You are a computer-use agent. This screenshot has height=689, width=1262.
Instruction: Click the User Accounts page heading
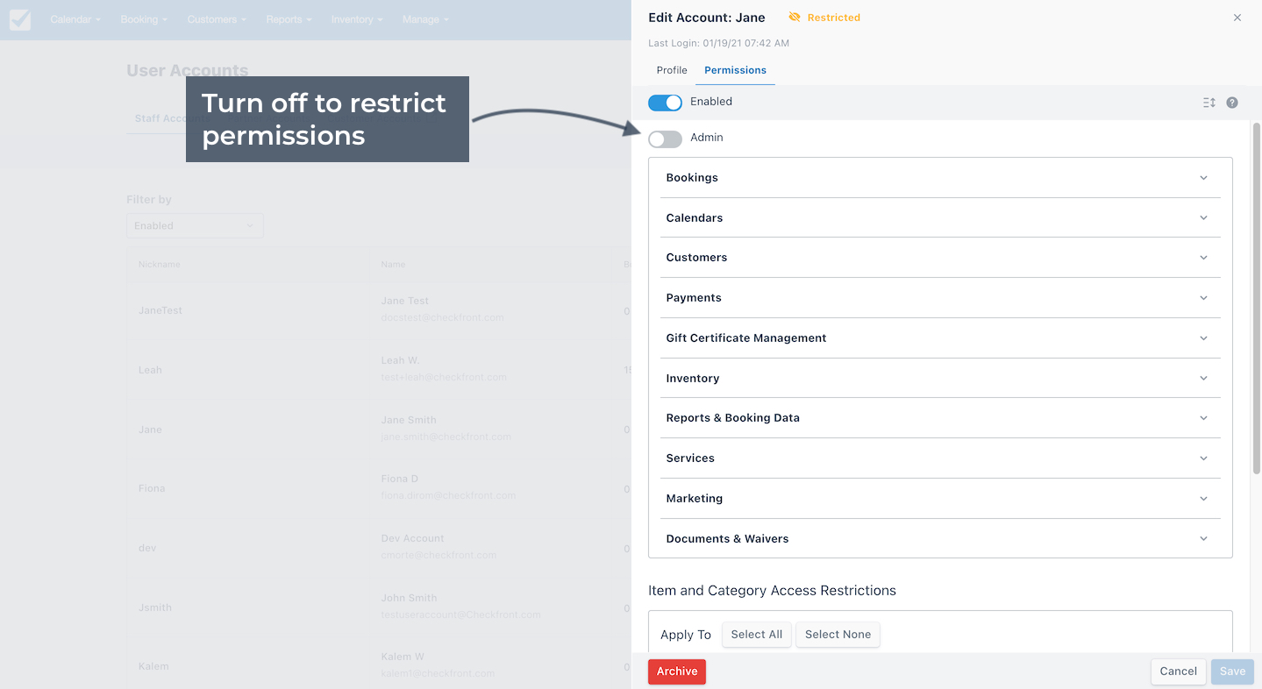click(187, 71)
